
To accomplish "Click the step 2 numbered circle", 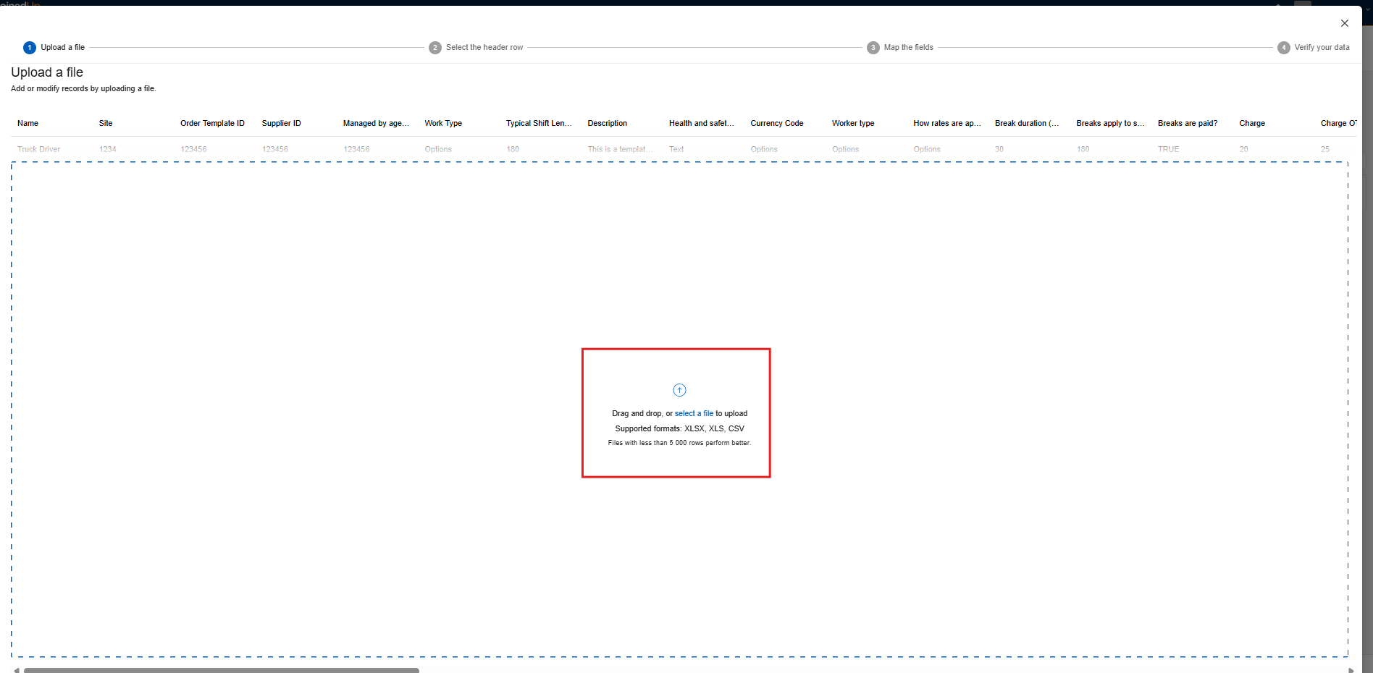I will (x=435, y=48).
